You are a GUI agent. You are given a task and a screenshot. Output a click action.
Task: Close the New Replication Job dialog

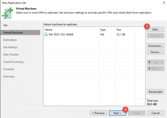[164, 3]
